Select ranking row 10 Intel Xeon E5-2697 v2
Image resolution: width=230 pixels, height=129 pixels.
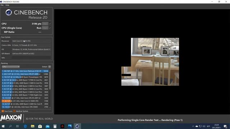pyautogui.click(x=25, y=98)
